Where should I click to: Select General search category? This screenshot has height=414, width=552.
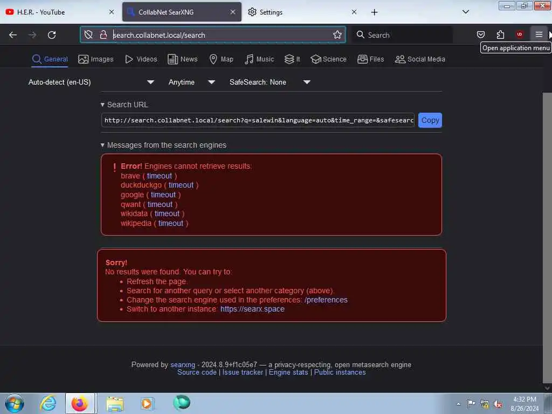[x=50, y=59]
